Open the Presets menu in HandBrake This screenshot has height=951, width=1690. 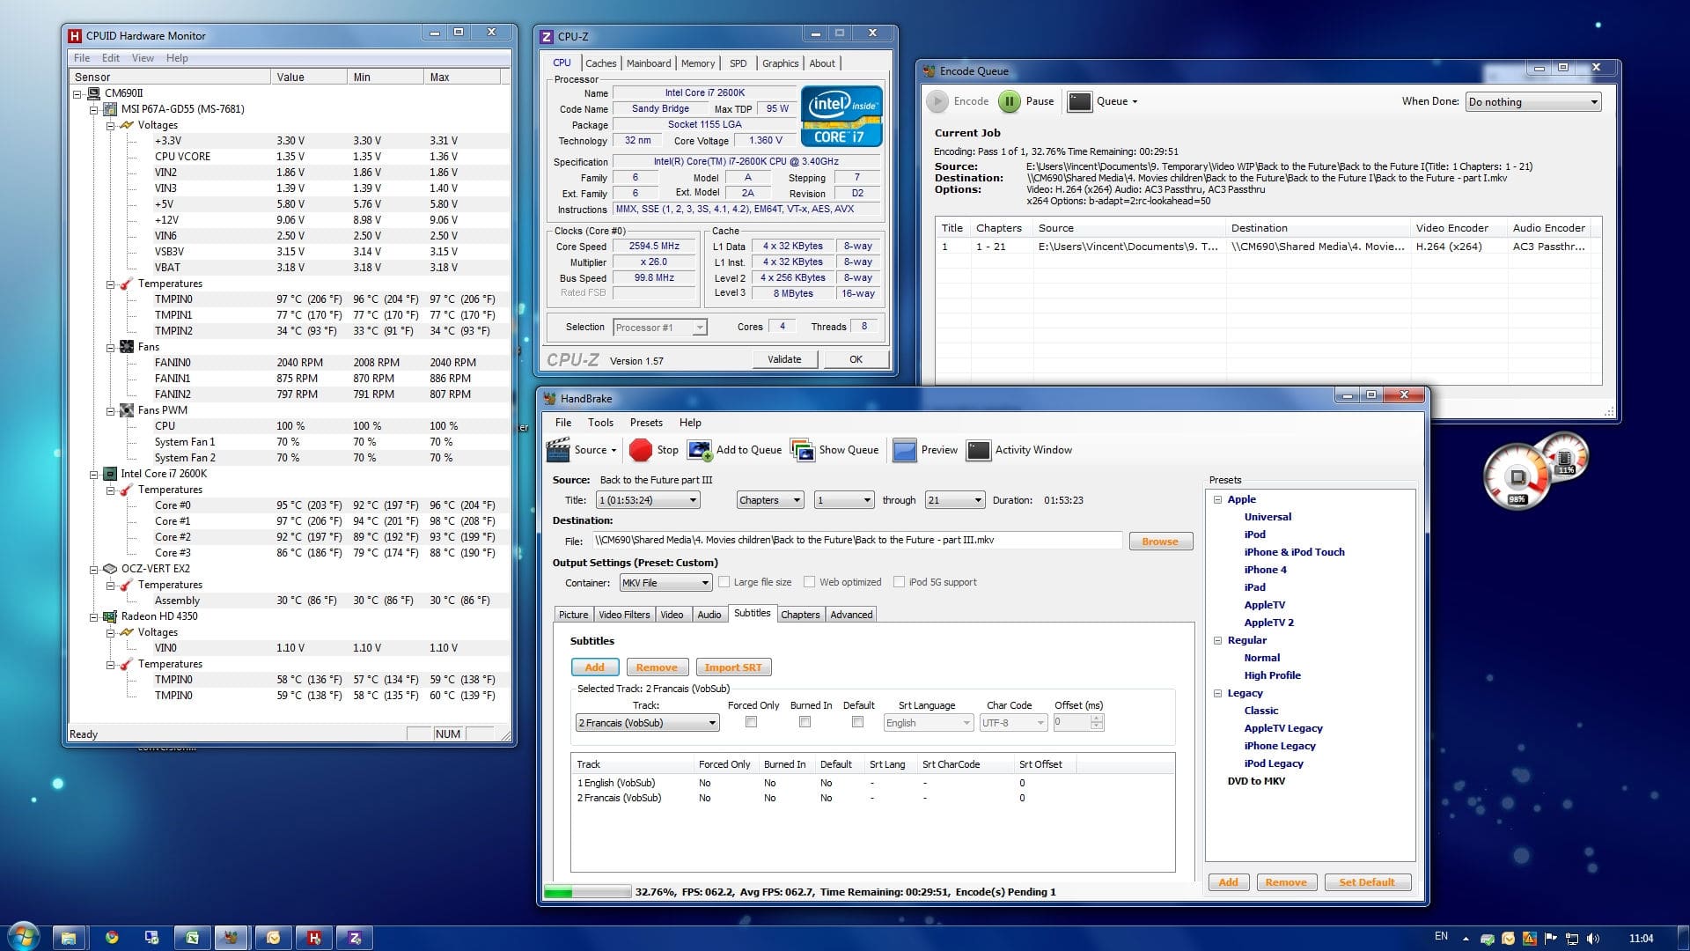[x=646, y=423]
